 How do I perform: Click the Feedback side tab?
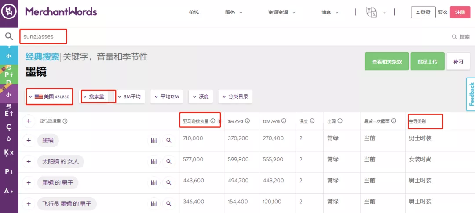click(471, 94)
